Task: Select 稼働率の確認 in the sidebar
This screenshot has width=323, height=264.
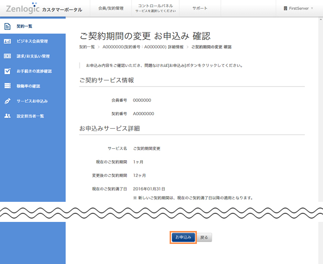Action: tap(29, 86)
